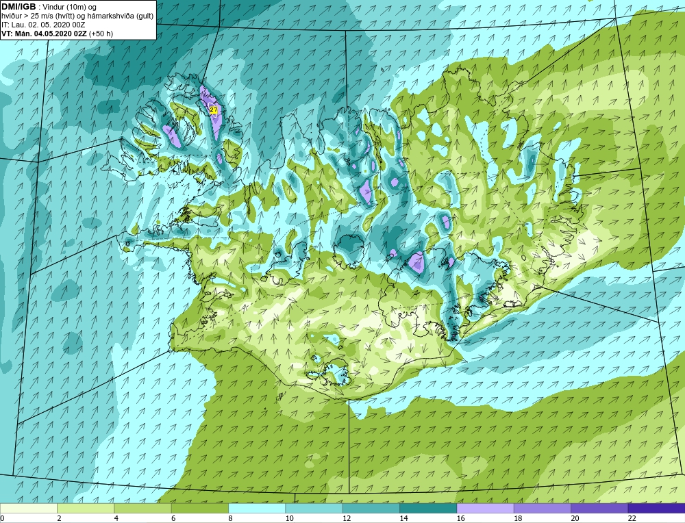This screenshot has height=523, width=685.
Task: Pick the medium purple 18–20 legend swatch
Action: pos(542,508)
